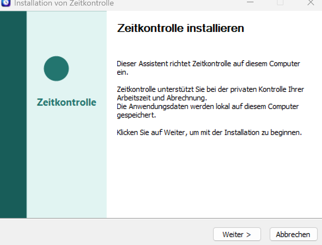
Task: Click the Zeitkontrolle app icon in title bar
Action: (6, 3)
